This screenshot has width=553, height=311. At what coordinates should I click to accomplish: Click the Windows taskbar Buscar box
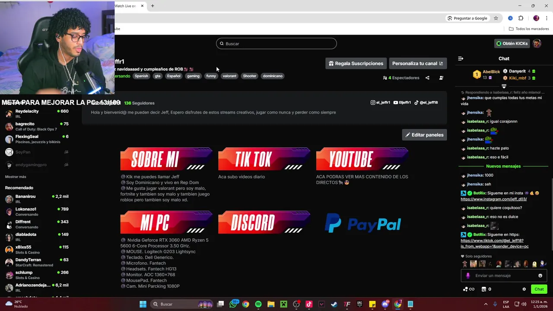181,304
